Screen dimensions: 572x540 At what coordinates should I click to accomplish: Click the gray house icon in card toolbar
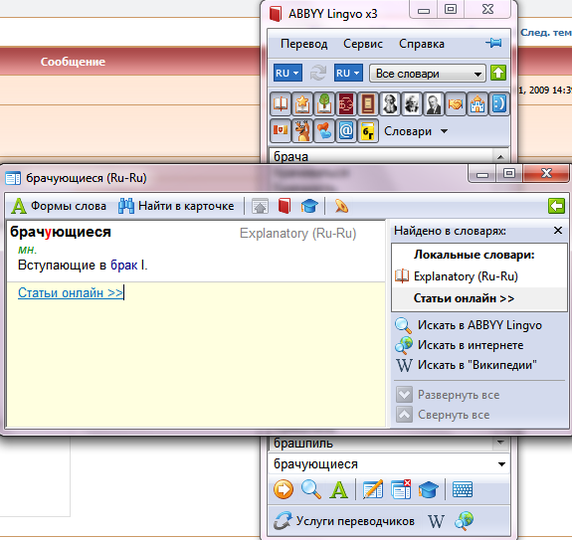tap(260, 206)
